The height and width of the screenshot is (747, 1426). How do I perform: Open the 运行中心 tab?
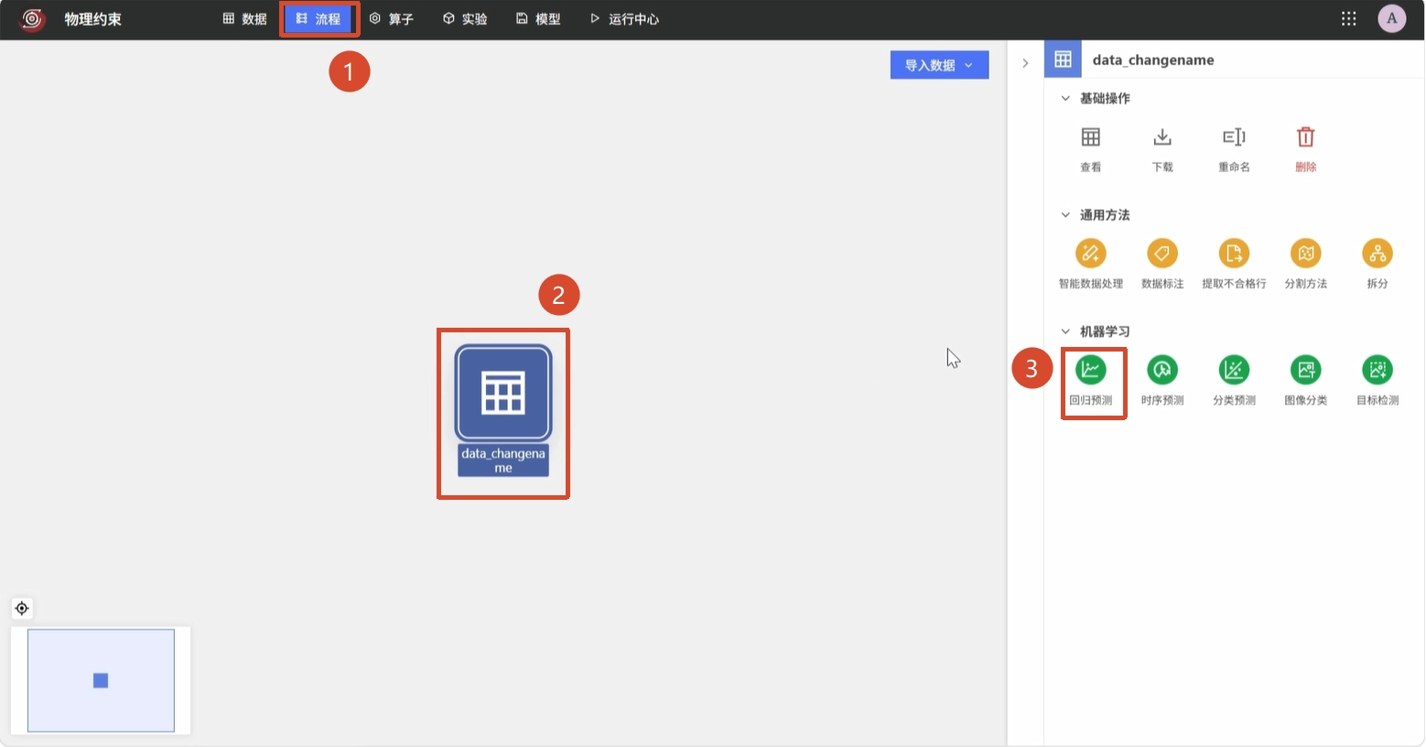[x=624, y=18]
